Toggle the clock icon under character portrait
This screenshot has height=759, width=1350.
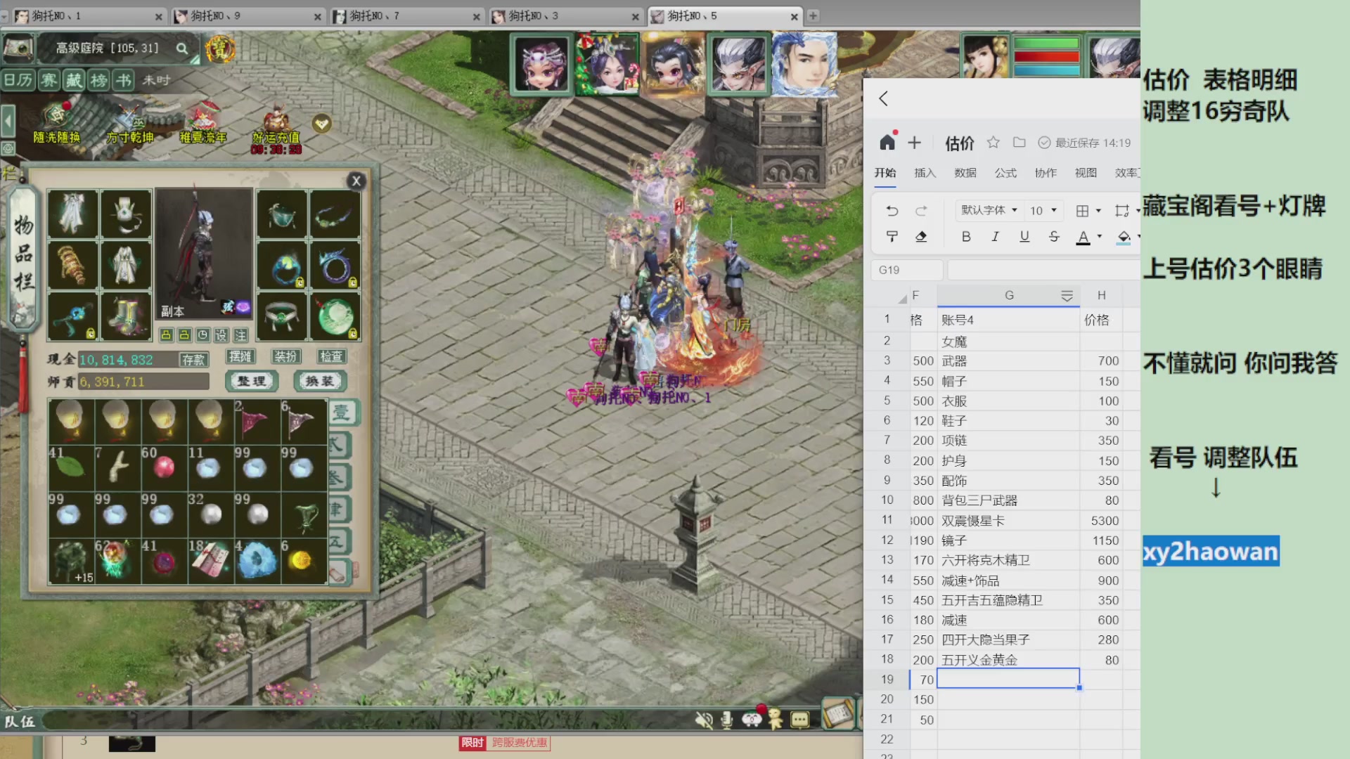point(202,335)
